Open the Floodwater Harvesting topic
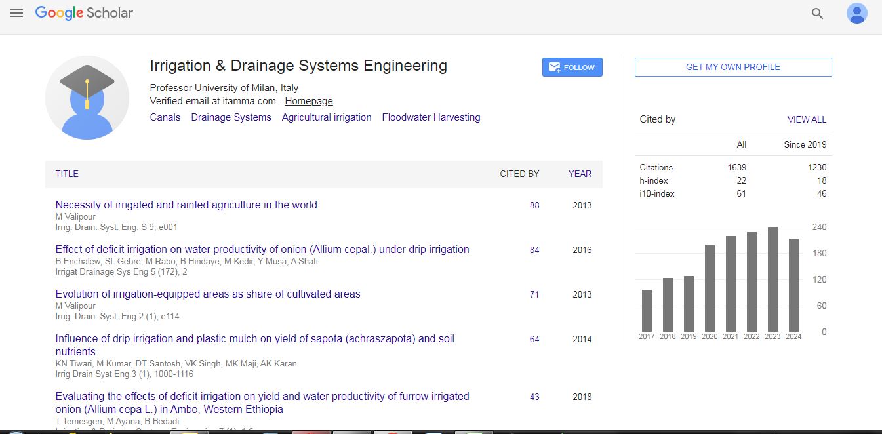The image size is (882, 434). [431, 117]
